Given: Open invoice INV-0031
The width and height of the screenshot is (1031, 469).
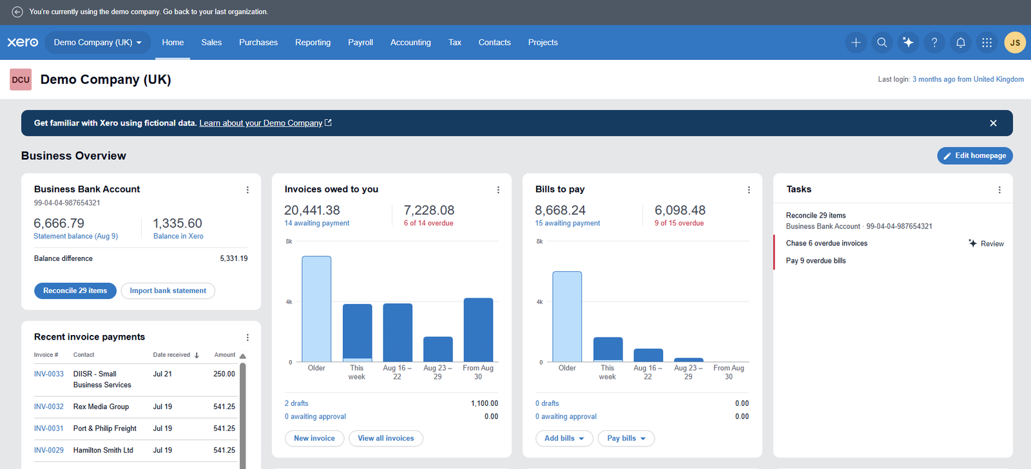Looking at the screenshot, I should [x=49, y=429].
